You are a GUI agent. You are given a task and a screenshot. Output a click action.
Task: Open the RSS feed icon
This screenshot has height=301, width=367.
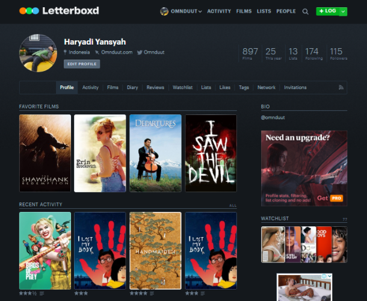(x=342, y=88)
